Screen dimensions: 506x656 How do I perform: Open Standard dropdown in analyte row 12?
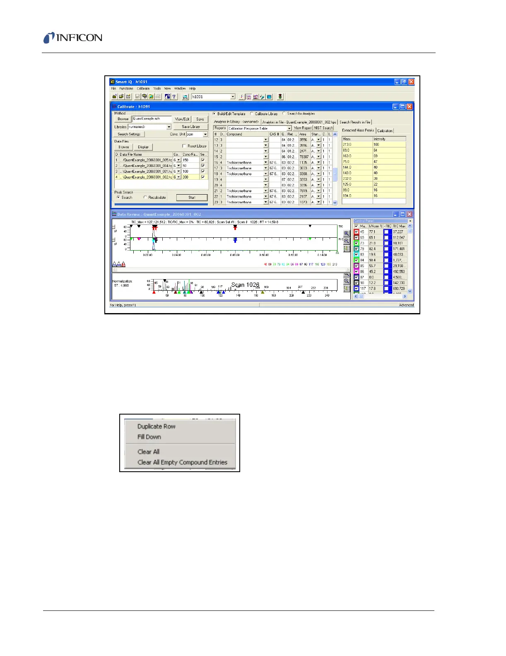318,140
